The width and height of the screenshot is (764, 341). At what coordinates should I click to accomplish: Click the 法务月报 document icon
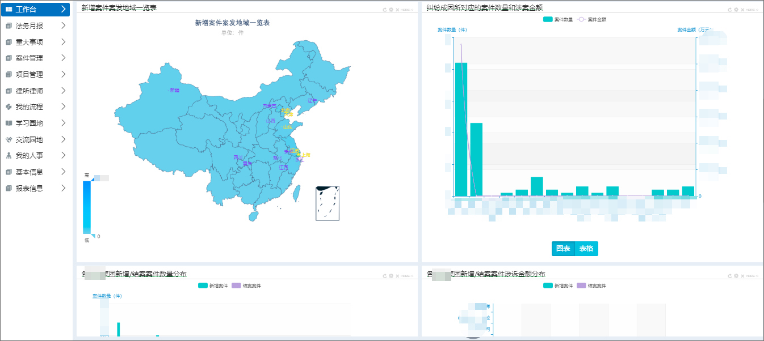coord(9,25)
